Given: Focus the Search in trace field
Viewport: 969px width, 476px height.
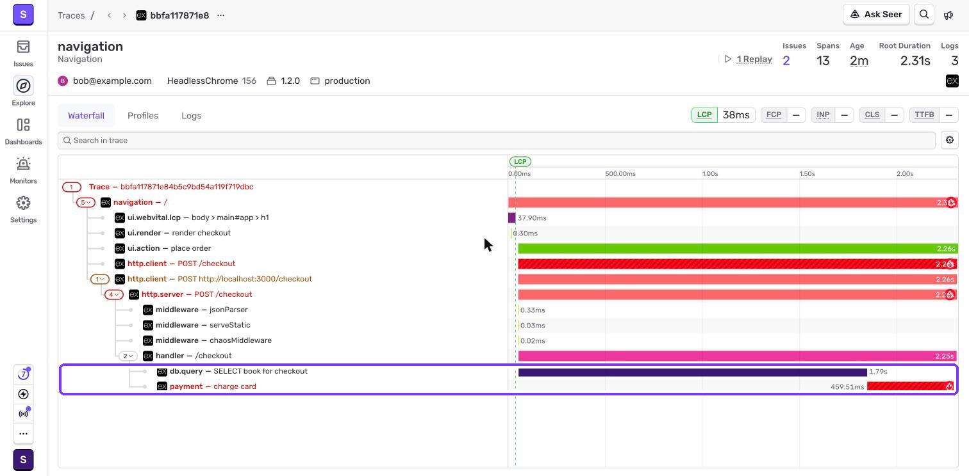Looking at the screenshot, I should pyautogui.click(x=497, y=140).
